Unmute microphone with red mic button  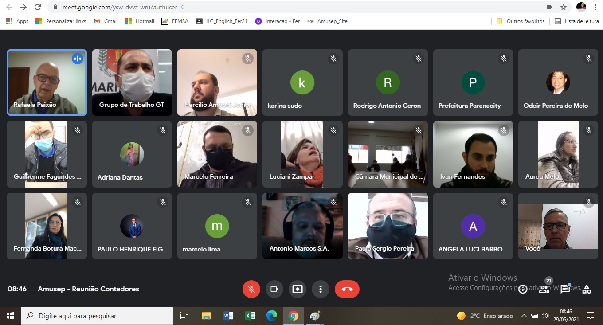(251, 289)
